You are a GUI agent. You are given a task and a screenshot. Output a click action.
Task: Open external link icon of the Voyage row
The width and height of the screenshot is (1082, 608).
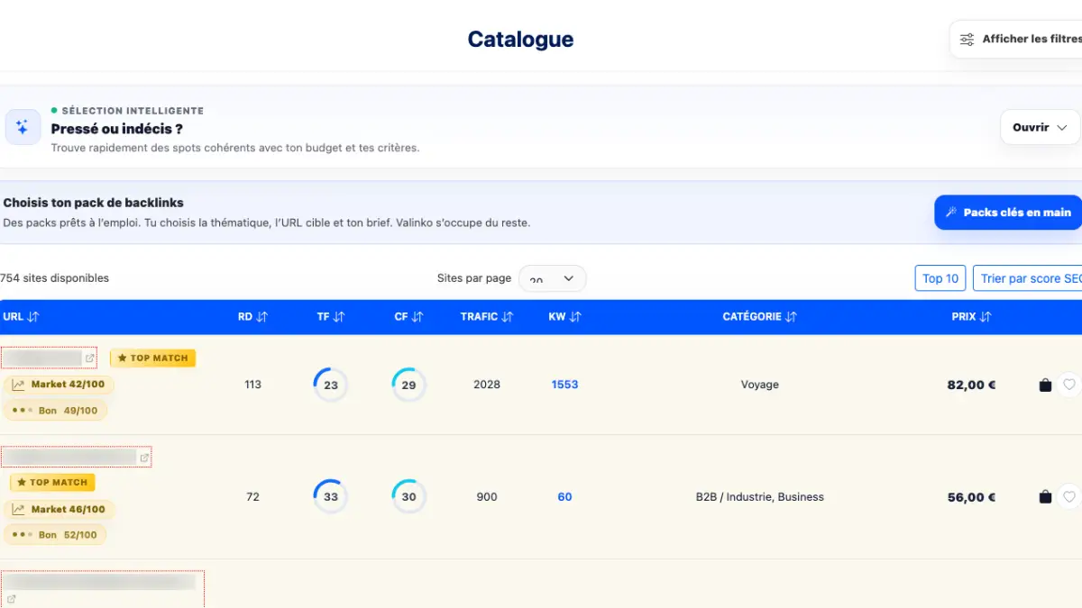89,358
